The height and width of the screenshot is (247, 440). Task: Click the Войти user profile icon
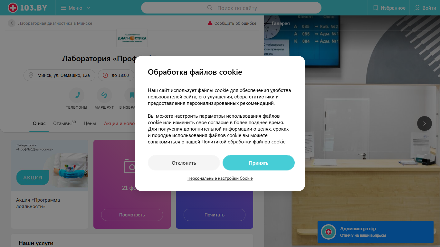[417, 8]
